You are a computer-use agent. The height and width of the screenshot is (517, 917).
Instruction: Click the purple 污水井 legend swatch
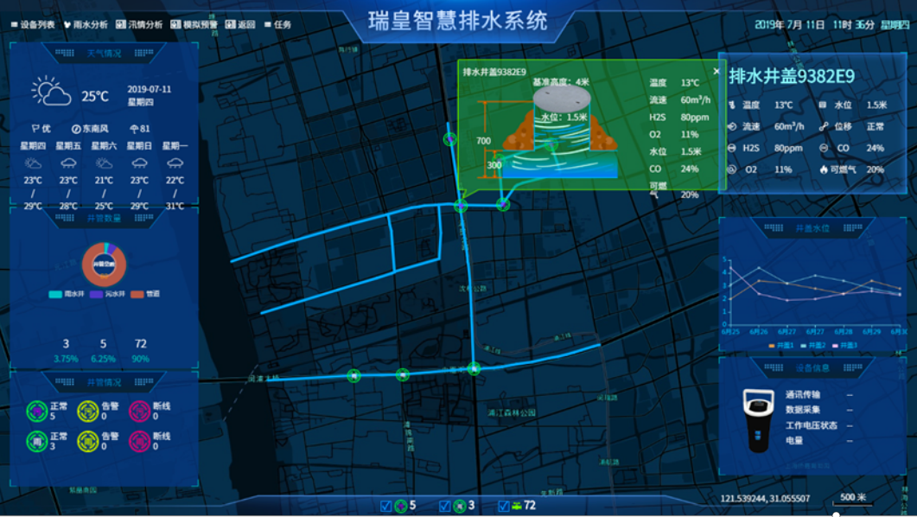96,294
